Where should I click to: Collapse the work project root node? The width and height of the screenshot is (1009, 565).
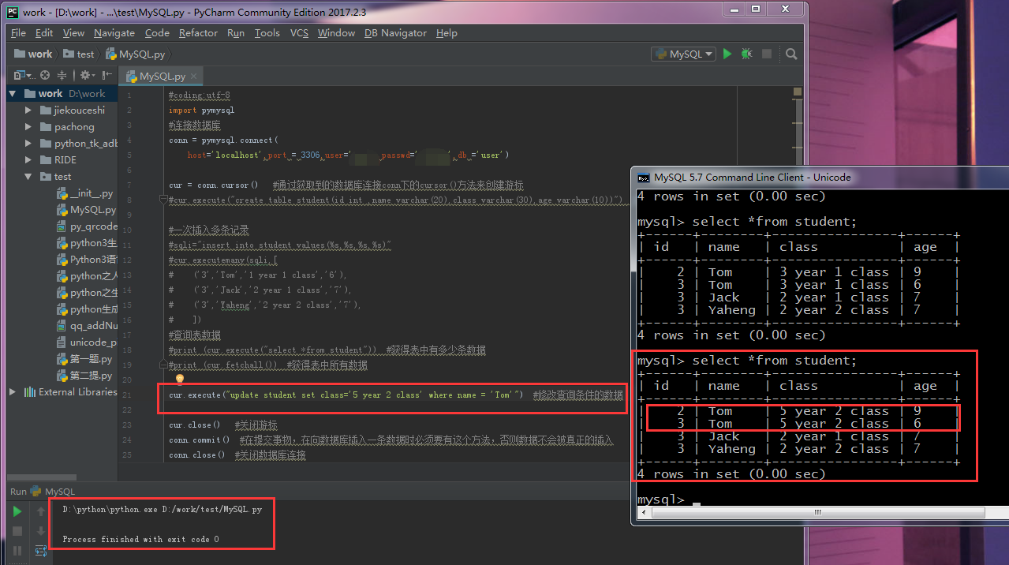[x=12, y=93]
